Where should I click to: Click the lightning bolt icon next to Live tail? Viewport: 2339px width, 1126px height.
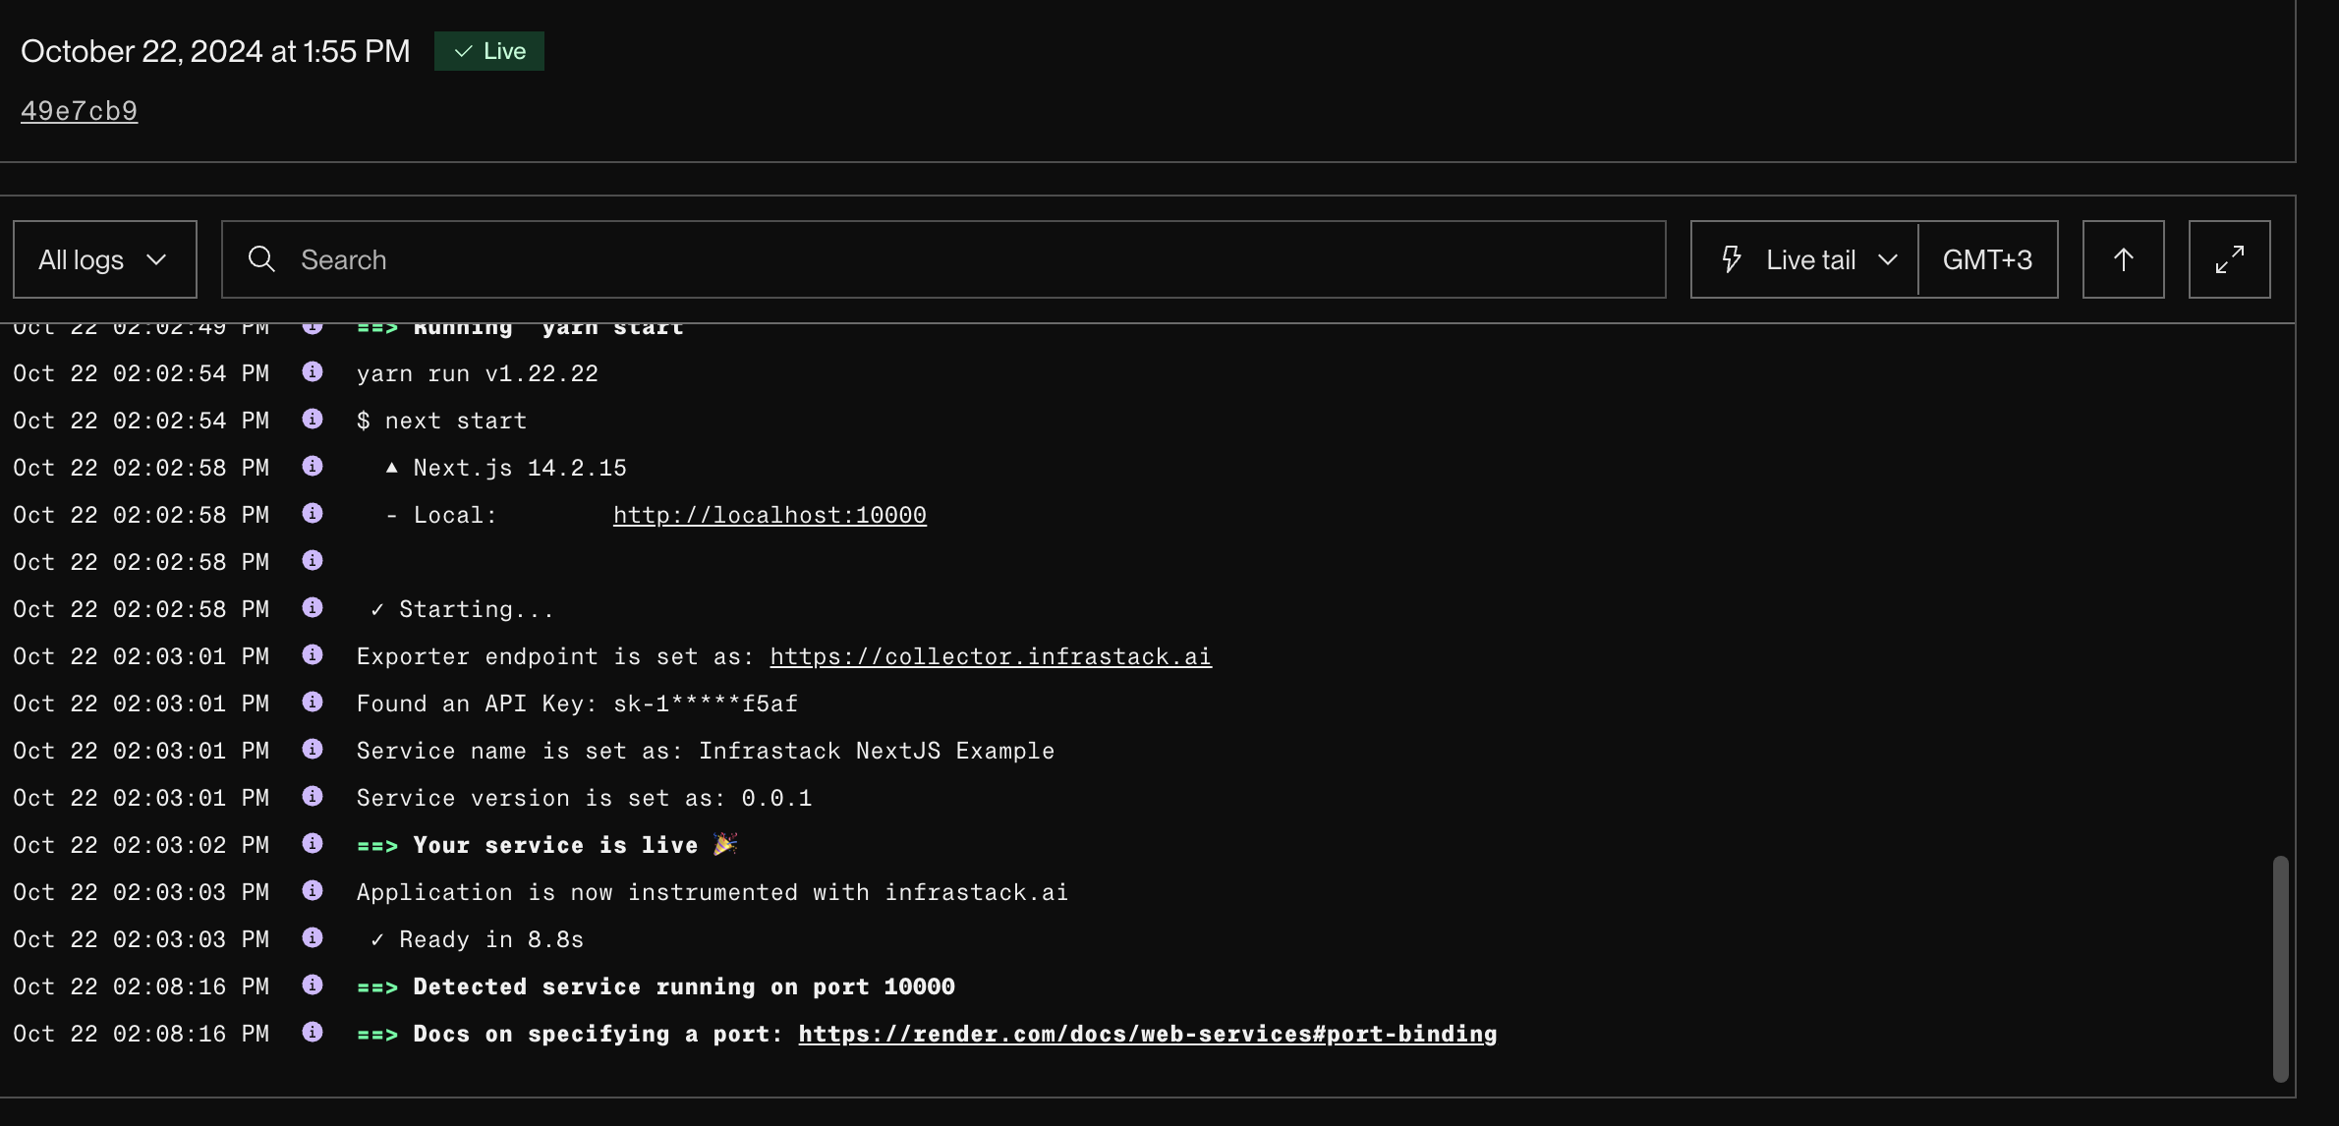[1731, 258]
